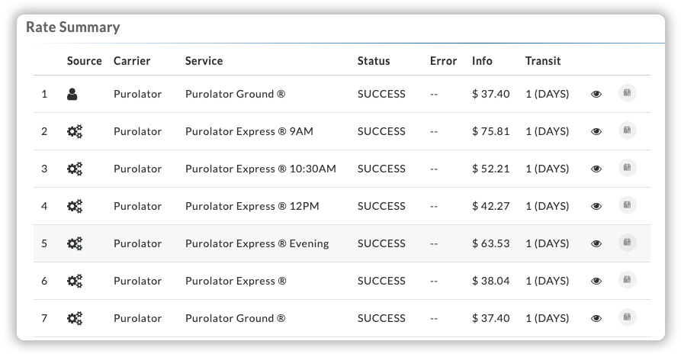View details for Purolator Express Evening rate
The height and width of the screenshot is (354, 681).
596,243
